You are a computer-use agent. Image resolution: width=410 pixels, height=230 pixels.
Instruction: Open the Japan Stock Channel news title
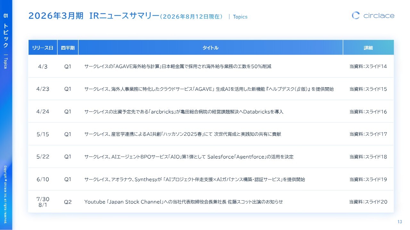(x=184, y=202)
